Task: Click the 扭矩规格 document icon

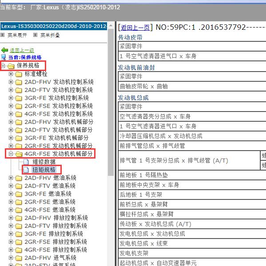Action: click(x=26, y=170)
